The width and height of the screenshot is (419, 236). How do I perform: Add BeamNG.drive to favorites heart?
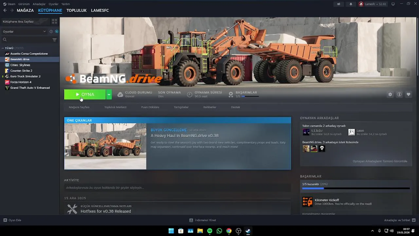[x=409, y=94]
